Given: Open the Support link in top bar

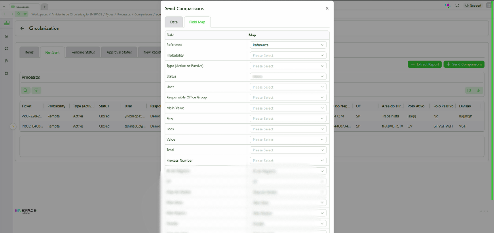Looking at the screenshot, I should click(x=473, y=6).
